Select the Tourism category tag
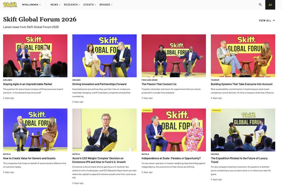The image size is (282, 185). coord(215,80)
